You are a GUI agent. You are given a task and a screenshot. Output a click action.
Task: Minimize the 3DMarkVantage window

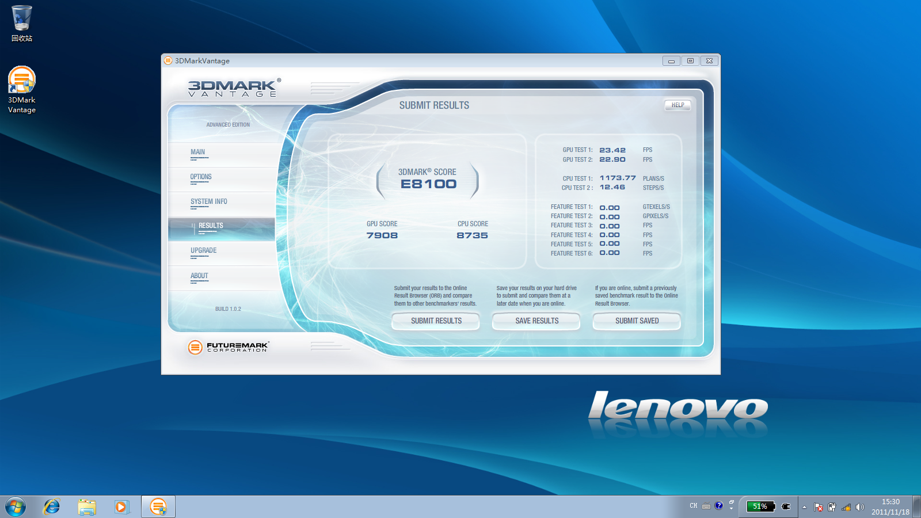point(671,60)
